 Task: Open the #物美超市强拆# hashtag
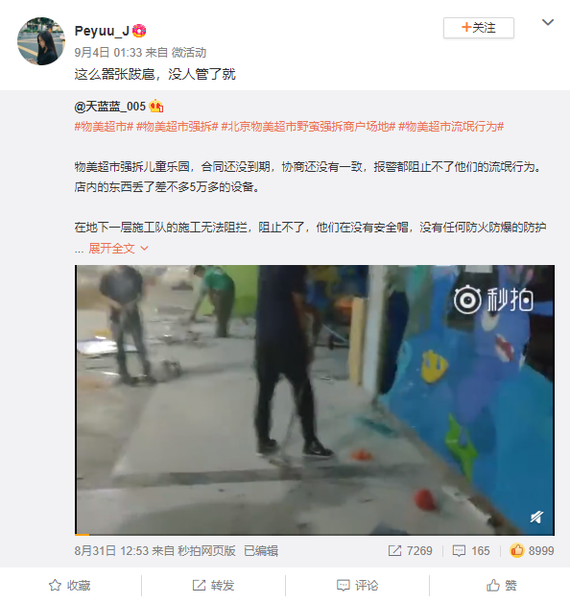[x=178, y=127]
